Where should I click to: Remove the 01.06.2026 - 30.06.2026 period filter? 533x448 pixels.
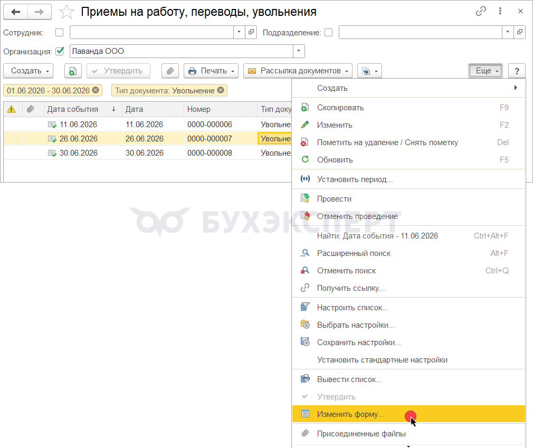click(96, 90)
